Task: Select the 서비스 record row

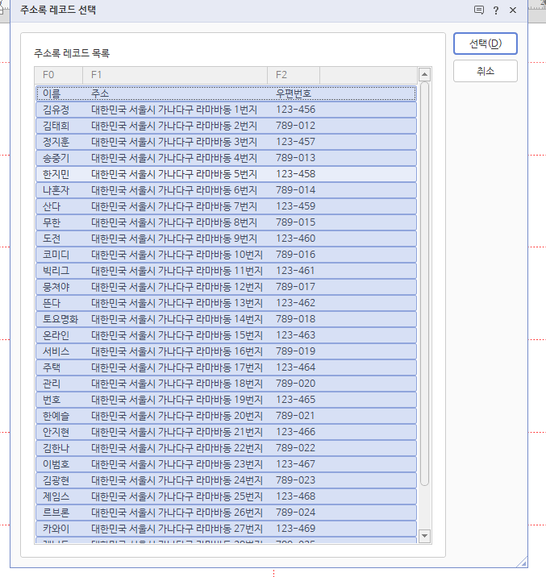Action: [x=226, y=351]
